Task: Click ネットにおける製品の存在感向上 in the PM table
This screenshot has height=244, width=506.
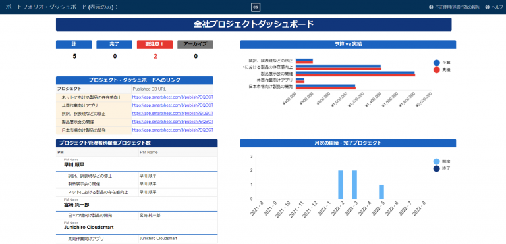Action: [x=98, y=193]
